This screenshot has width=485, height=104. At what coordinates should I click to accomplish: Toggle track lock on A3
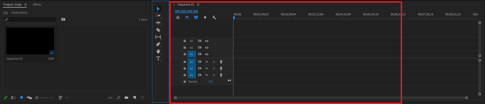185,75
